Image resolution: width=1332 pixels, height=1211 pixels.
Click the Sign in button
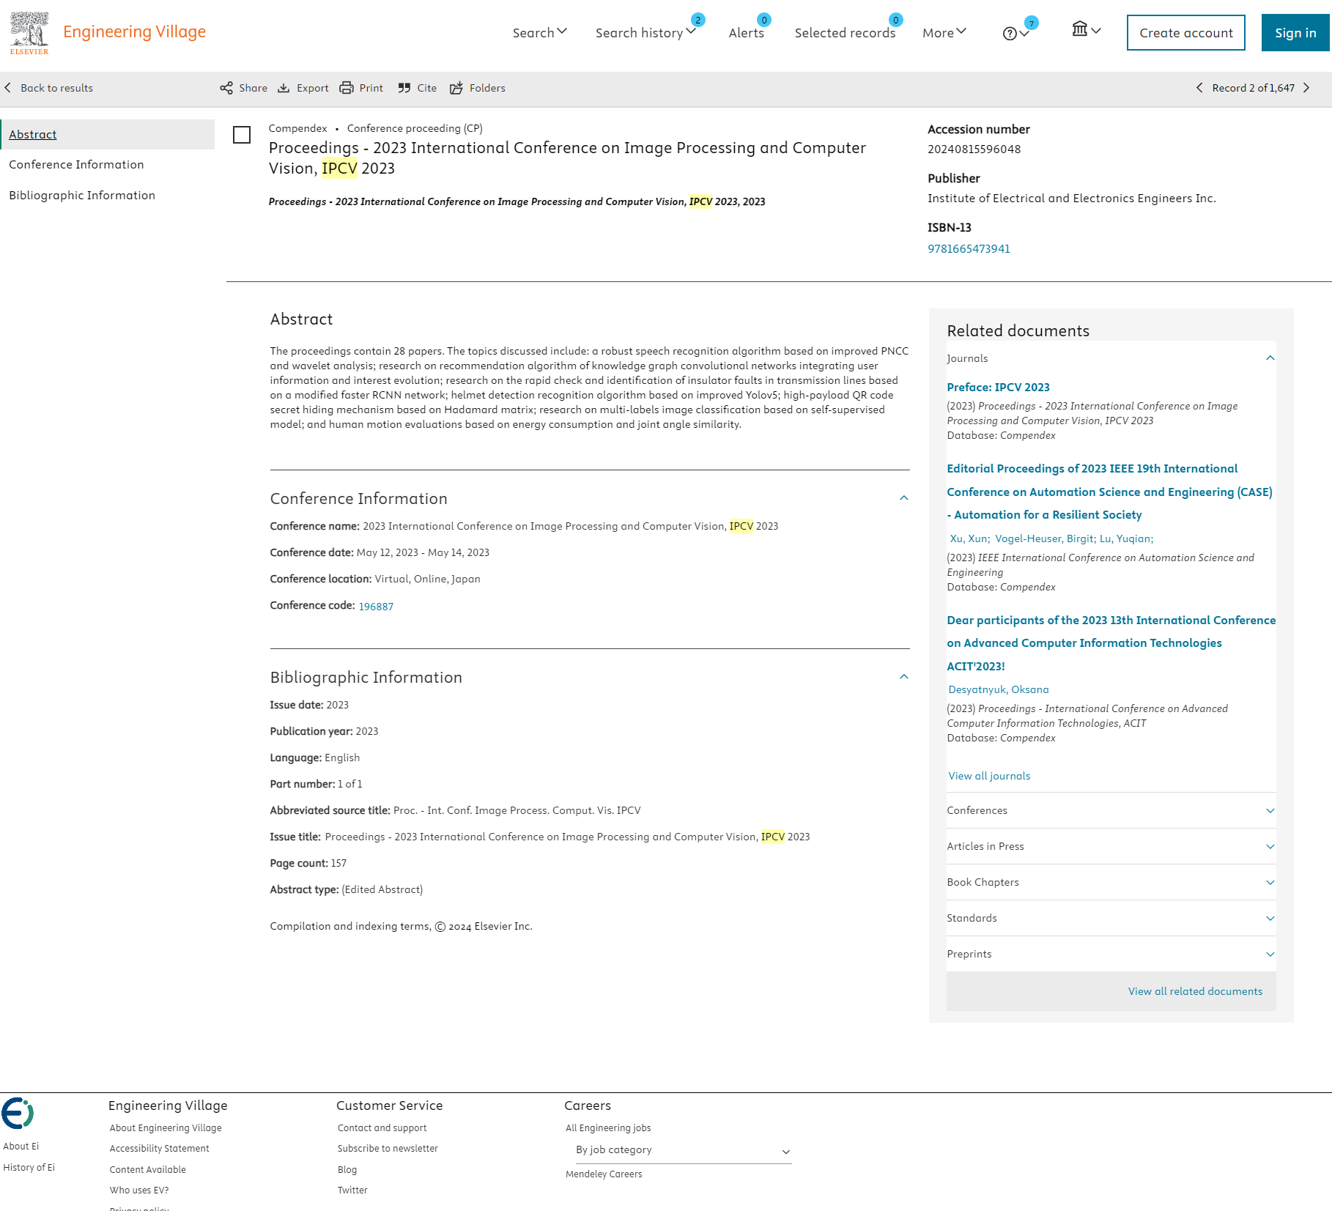[x=1295, y=32]
